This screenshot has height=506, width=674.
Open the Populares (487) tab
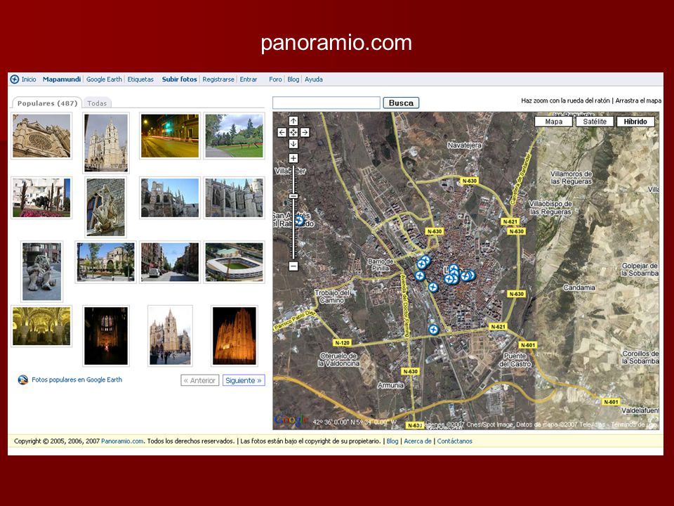[x=47, y=103]
